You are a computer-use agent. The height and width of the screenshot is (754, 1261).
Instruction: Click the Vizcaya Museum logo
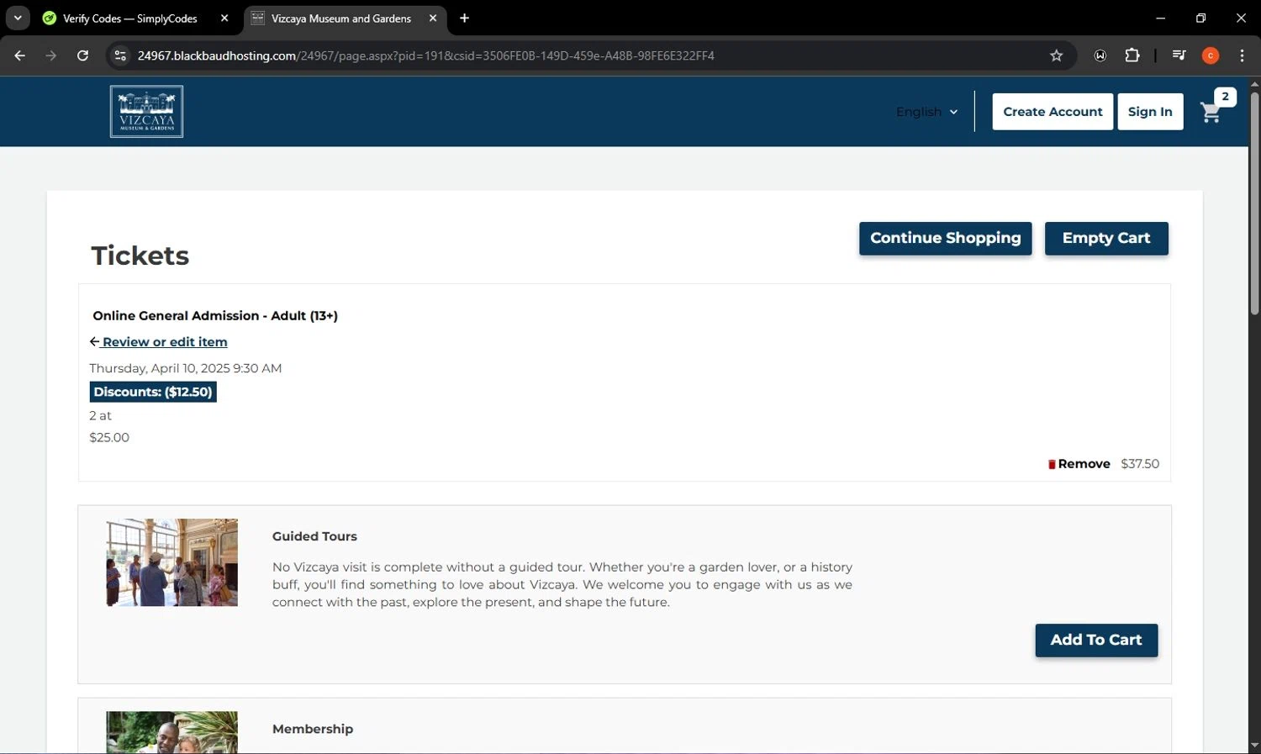tap(146, 111)
